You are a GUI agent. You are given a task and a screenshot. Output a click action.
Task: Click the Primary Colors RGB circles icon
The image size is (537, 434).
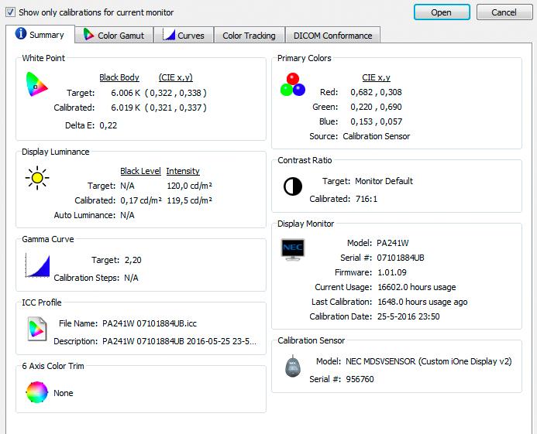[293, 85]
